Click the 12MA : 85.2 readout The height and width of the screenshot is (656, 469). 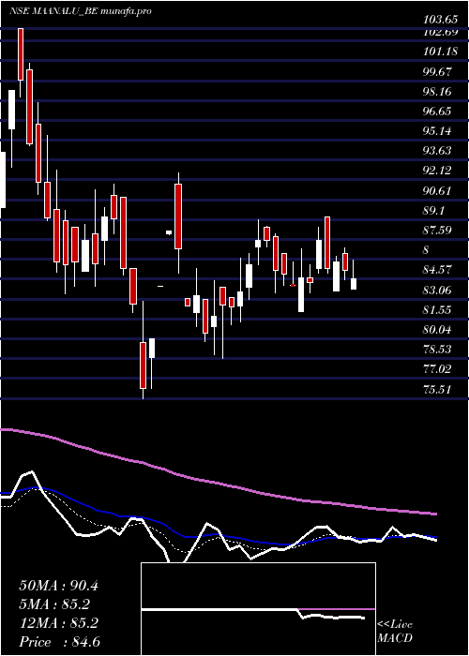(x=58, y=623)
